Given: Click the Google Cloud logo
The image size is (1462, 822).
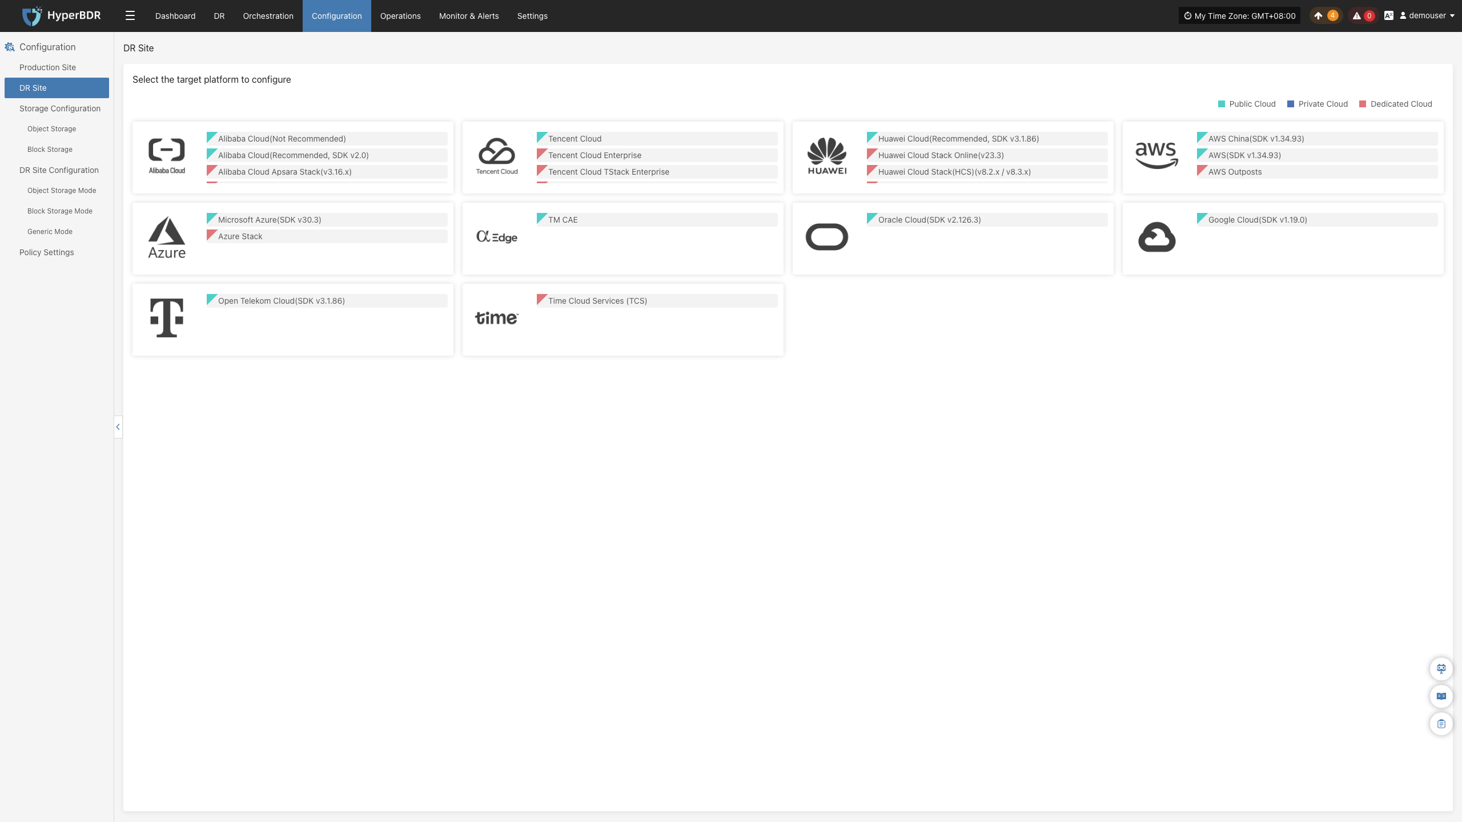Looking at the screenshot, I should (1156, 237).
